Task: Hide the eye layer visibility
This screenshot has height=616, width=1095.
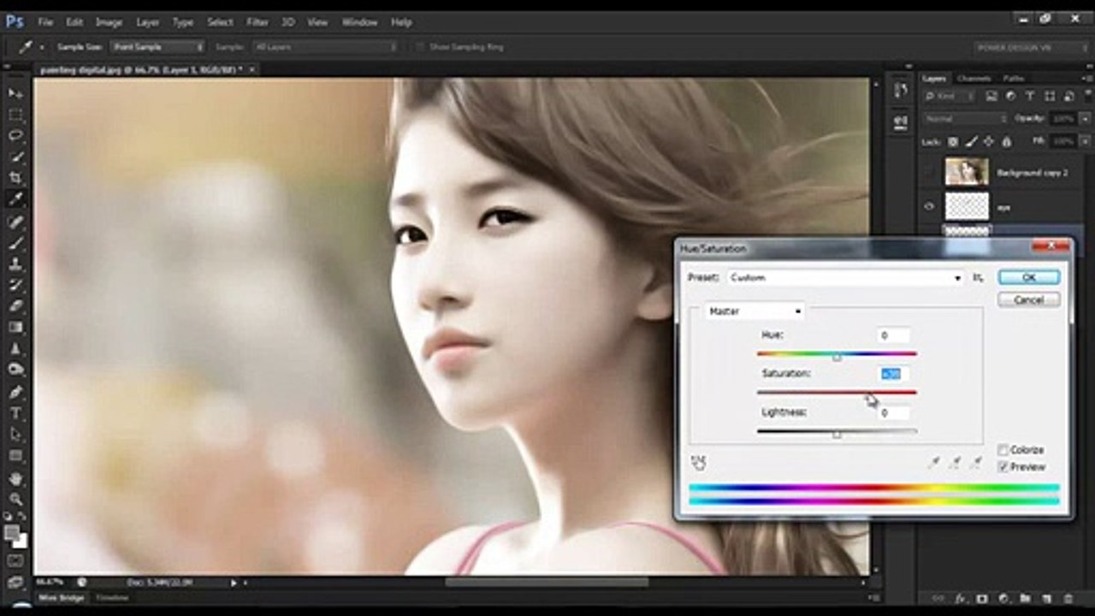Action: 930,206
